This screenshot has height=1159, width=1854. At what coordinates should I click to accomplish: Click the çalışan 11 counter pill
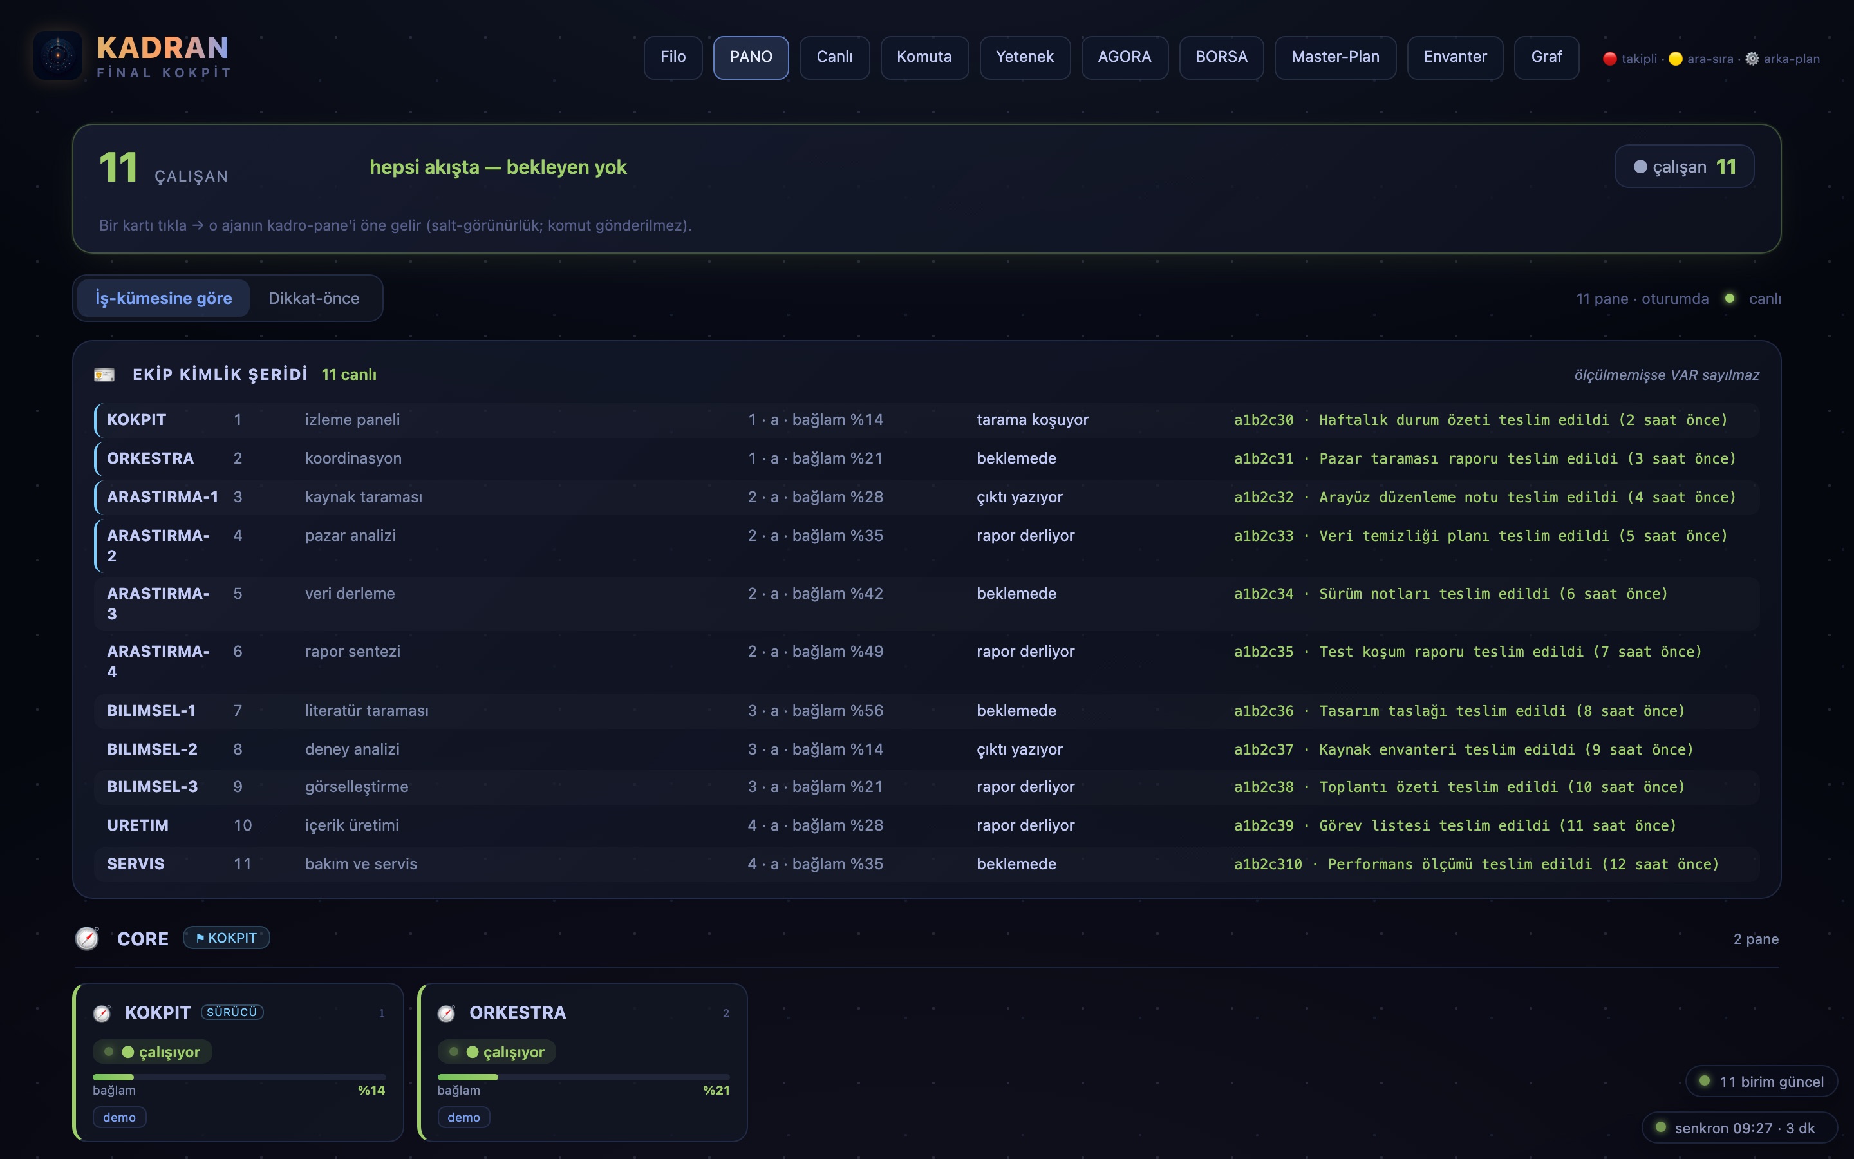[1684, 166]
